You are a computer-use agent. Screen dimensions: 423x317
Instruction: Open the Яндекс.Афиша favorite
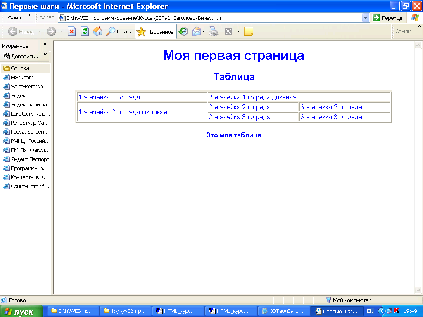click(25, 105)
